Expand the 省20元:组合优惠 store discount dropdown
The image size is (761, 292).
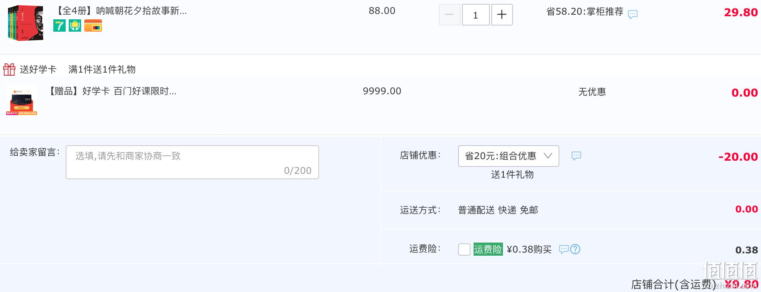508,156
